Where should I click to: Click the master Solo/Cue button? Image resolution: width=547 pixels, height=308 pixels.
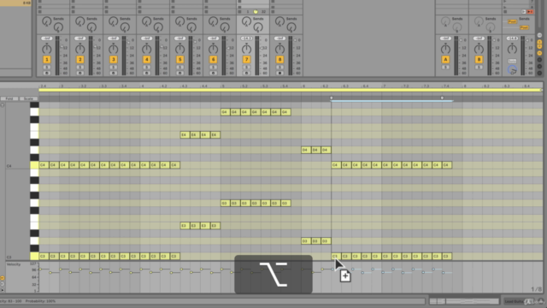tap(512, 61)
